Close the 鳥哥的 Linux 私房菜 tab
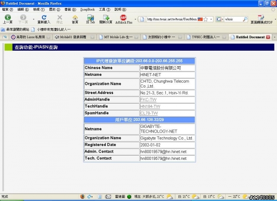This screenshot has width=277, height=201. point(48,37)
